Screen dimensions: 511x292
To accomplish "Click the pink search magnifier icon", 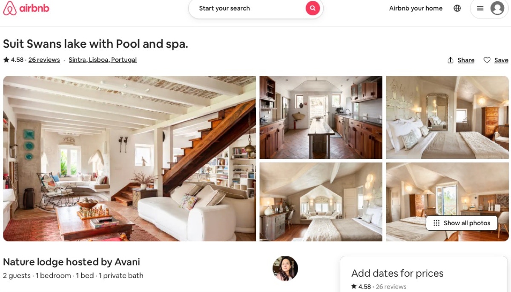I will (x=313, y=8).
